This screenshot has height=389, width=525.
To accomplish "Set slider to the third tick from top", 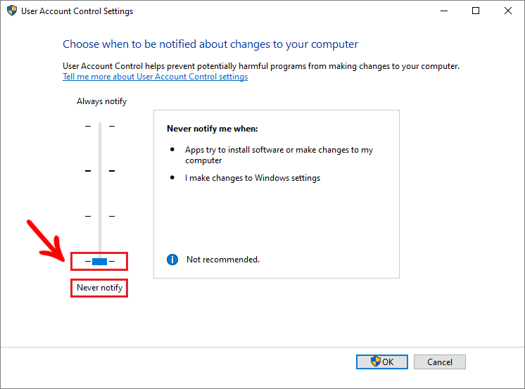I will coord(100,216).
